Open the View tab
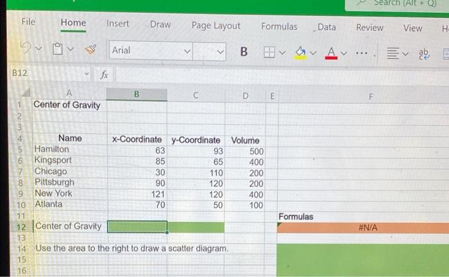Viewport: 449px width, 277px height. (412, 28)
